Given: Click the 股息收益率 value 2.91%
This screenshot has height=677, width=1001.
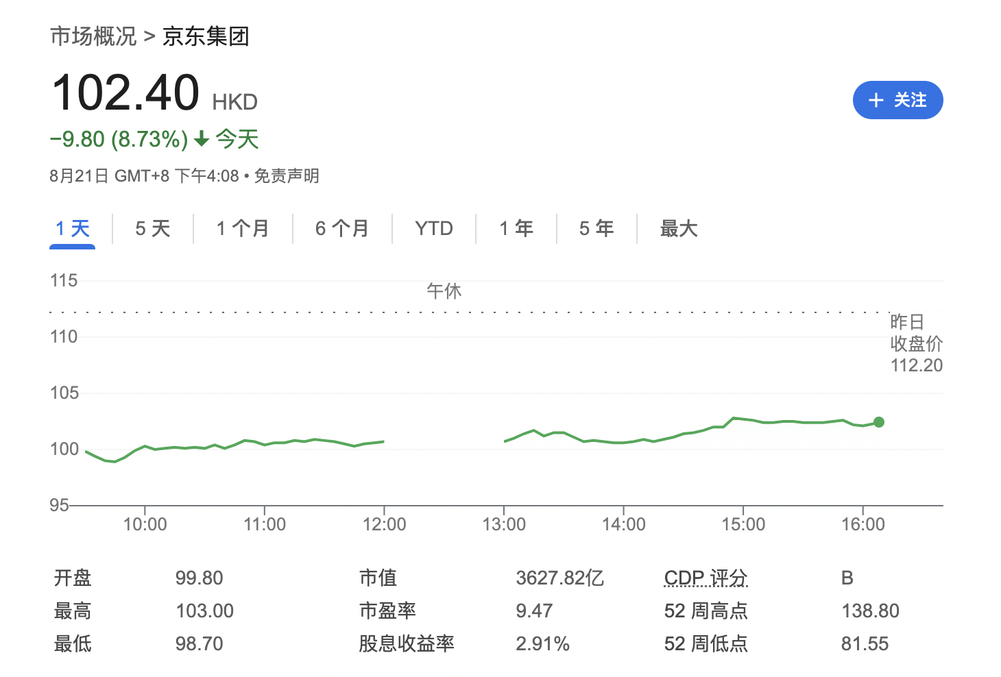Looking at the screenshot, I should point(543,643).
